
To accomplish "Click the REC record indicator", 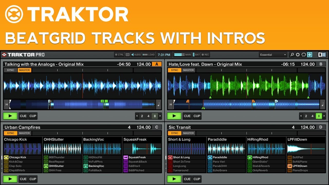I will 206,55.
